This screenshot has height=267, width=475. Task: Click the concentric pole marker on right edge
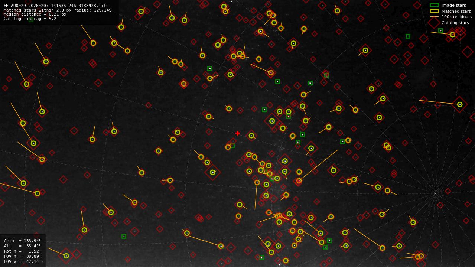tap(435, 193)
